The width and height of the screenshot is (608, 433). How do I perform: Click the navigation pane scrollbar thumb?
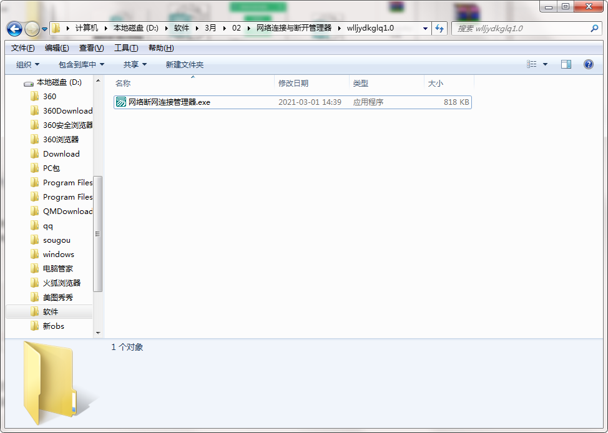point(98,234)
